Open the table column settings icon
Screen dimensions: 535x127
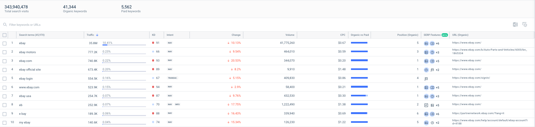[x=525, y=24]
